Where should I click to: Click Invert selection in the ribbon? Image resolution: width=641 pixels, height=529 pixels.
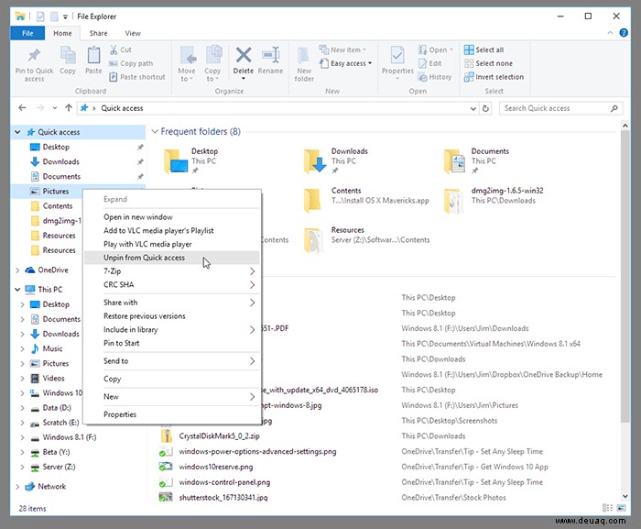(x=494, y=77)
